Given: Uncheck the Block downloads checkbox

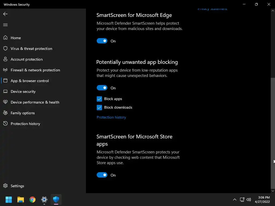Looking at the screenshot, I should point(99,108).
